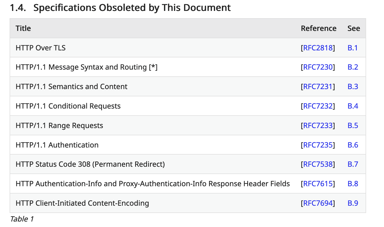Open the RFC7538 reference link
Screen dimensions: 384x227
click(318, 164)
